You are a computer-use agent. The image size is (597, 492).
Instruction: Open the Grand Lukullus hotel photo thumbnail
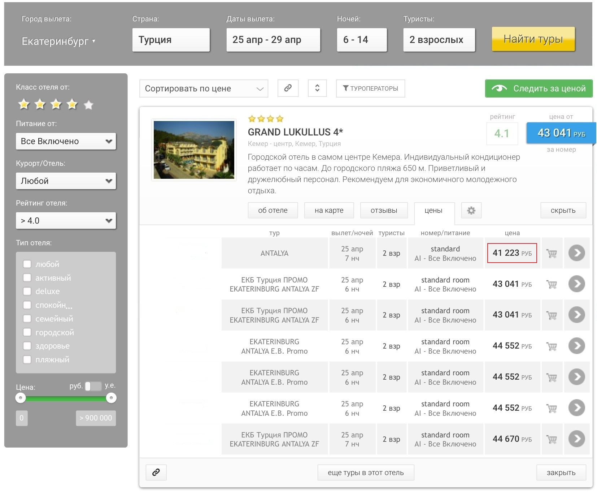194,150
